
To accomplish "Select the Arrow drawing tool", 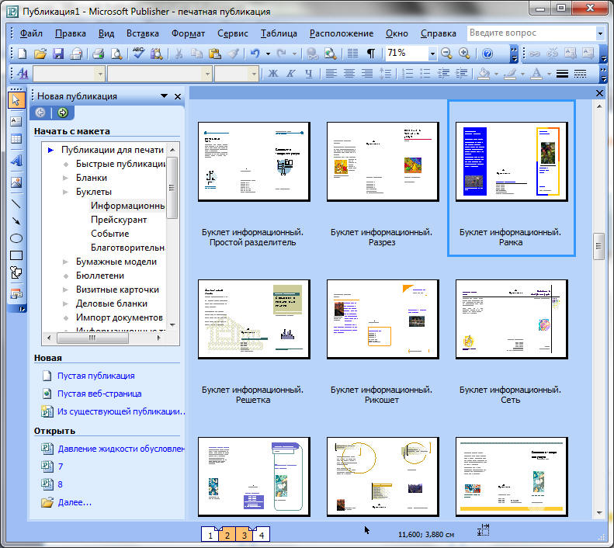I will [16, 221].
